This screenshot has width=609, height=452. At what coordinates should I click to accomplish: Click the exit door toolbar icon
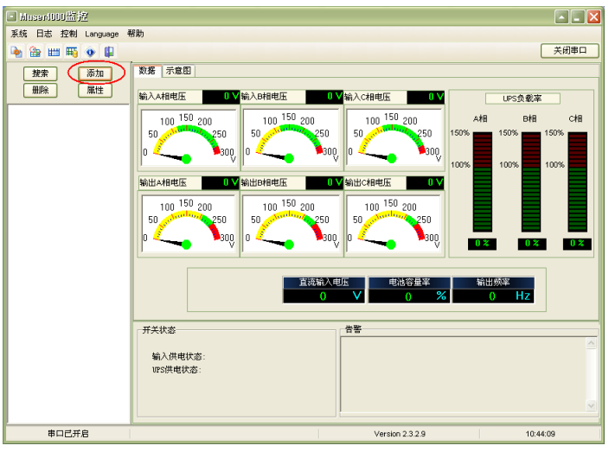point(109,52)
